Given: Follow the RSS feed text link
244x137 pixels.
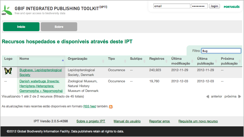Looking at the screenshot, I should [x=90, y=106].
